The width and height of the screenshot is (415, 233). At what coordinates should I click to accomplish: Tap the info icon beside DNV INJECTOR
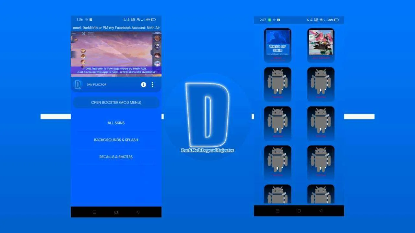click(x=144, y=84)
